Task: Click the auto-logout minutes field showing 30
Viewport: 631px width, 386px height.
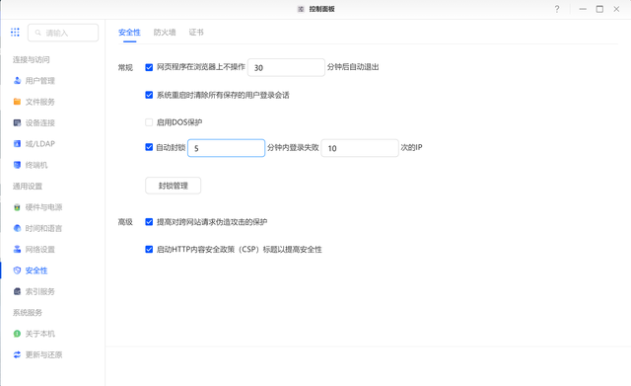Action: [x=286, y=68]
